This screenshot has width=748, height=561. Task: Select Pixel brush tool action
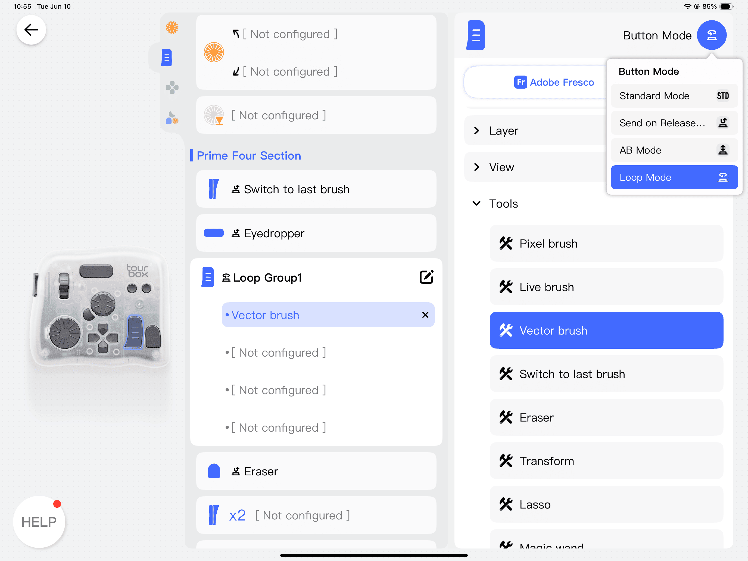(606, 244)
